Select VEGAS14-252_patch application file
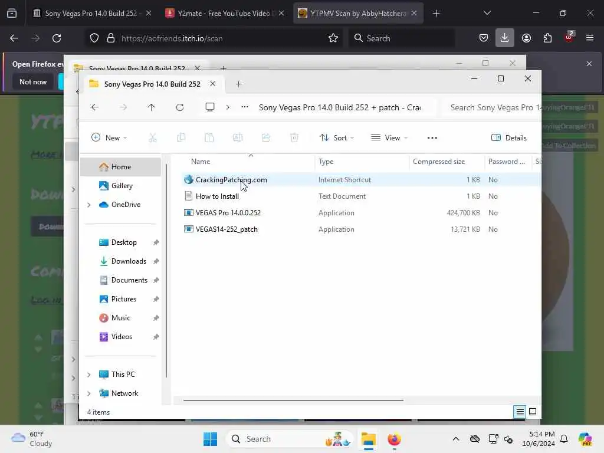Screen dimensions: 604x453 pyautogui.click(x=226, y=229)
